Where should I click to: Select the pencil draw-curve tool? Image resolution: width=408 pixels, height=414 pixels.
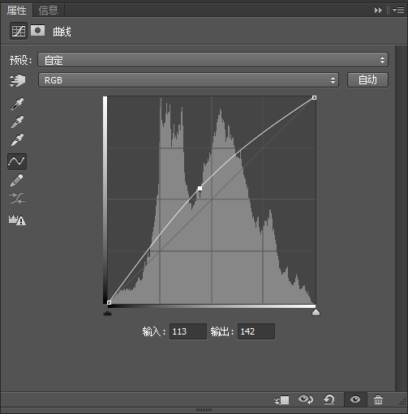[x=17, y=180]
